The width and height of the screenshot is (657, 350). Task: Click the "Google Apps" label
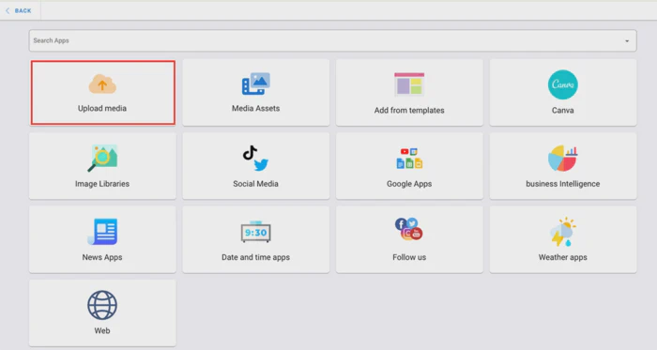coord(409,184)
